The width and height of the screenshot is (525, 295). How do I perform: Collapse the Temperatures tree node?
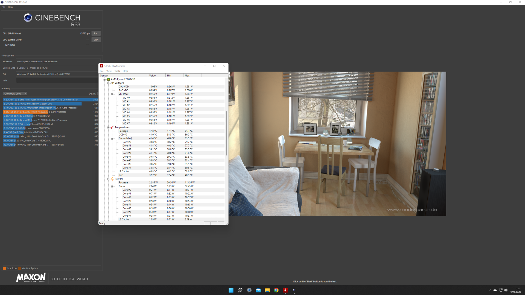pyautogui.click(x=108, y=127)
